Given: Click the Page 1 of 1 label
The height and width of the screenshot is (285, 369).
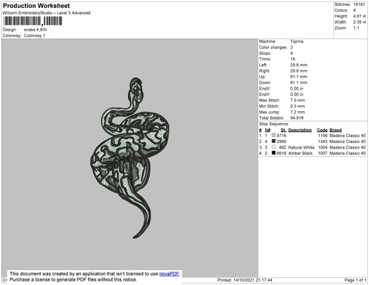Looking at the screenshot, I should click(355, 280).
